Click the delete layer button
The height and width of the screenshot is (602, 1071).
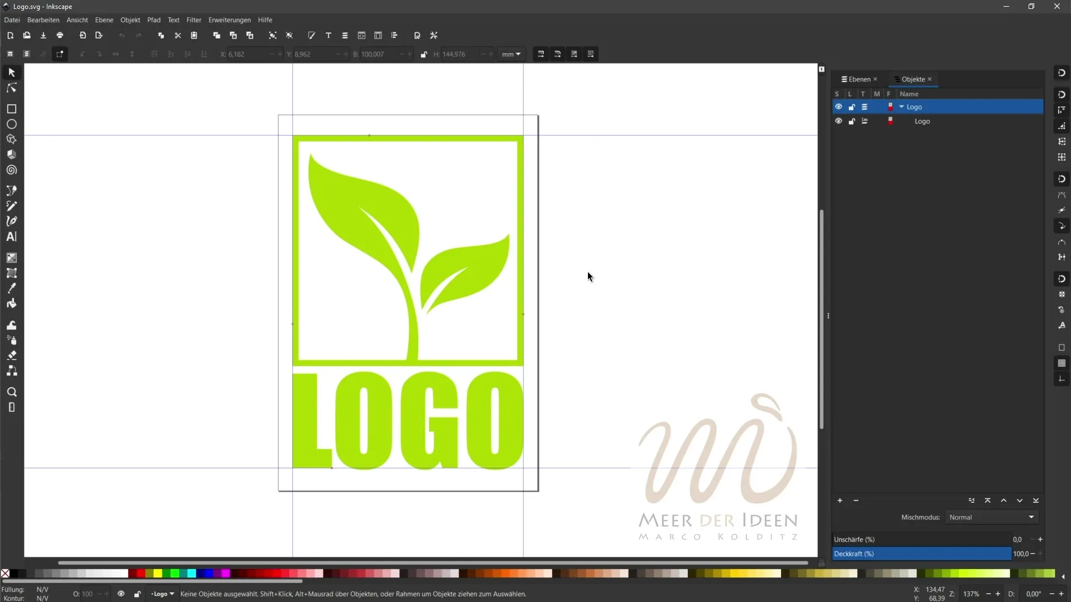[x=856, y=500]
